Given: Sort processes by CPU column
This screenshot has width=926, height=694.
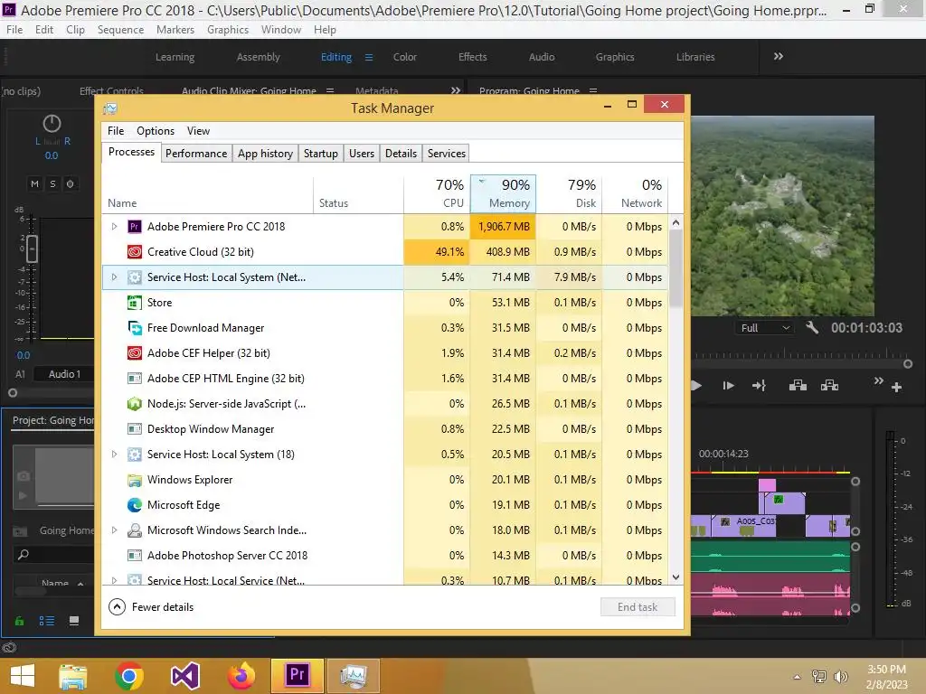Looking at the screenshot, I should pyautogui.click(x=437, y=193).
